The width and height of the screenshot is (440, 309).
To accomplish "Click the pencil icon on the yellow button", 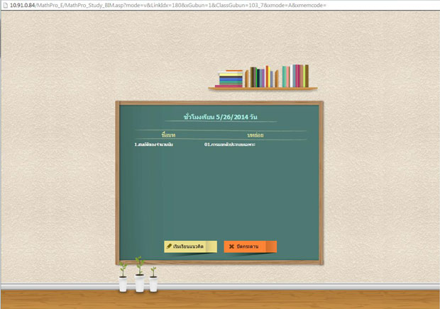I will (169, 247).
